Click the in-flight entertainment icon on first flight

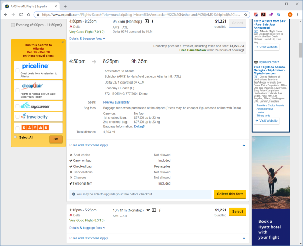(147, 22)
